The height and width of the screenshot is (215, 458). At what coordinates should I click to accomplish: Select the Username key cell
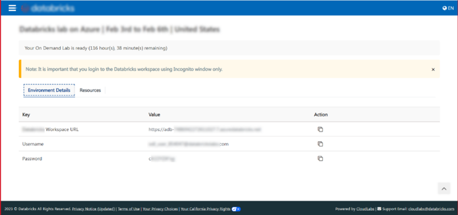pos(33,144)
